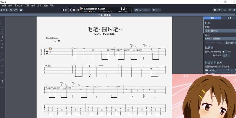
Task: Click the dist.guit track label on score
Action: point(41,53)
